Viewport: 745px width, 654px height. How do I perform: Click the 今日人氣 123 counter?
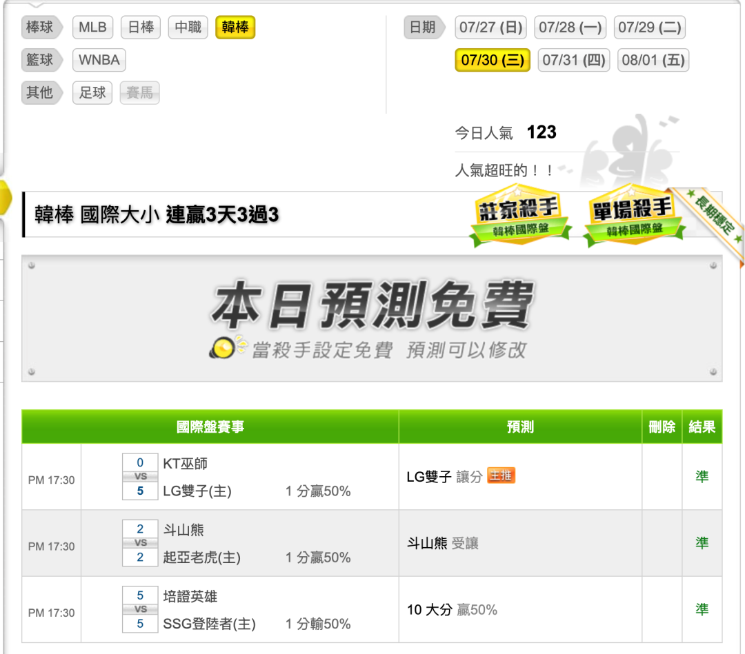[506, 132]
